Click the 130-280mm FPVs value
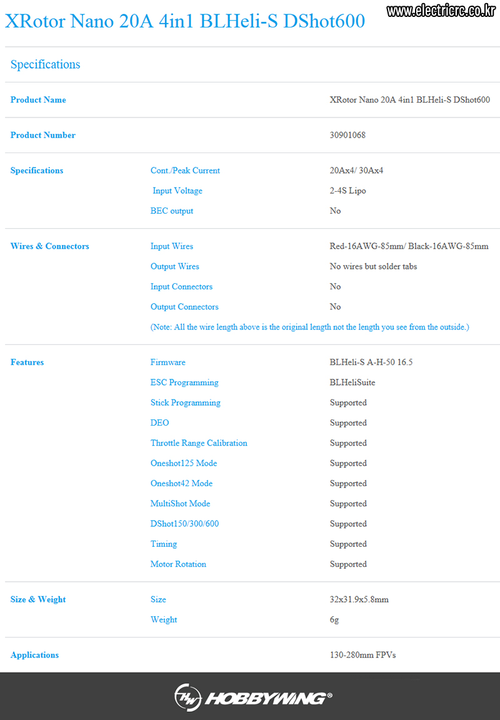Image resolution: width=500 pixels, height=720 pixels. (362, 655)
